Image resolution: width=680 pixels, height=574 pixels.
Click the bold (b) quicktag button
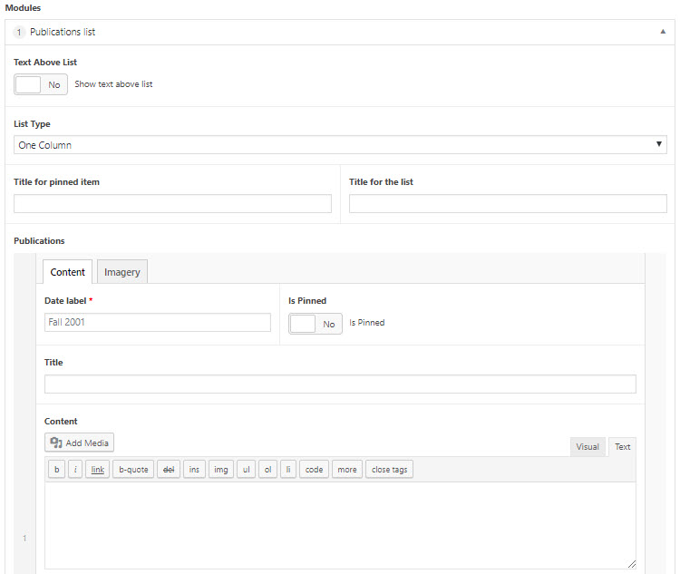[56, 470]
